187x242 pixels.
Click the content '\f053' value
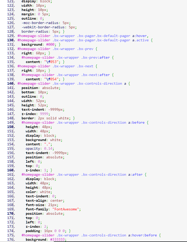pyautogui.click(x=52, y=62)
